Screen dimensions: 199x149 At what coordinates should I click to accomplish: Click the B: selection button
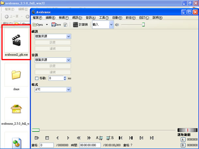pyautogui.click(x=183, y=145)
